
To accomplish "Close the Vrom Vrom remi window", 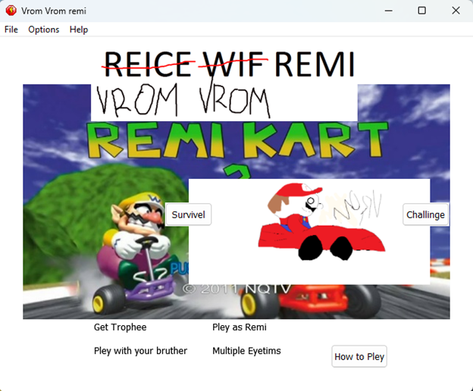I will click(456, 11).
